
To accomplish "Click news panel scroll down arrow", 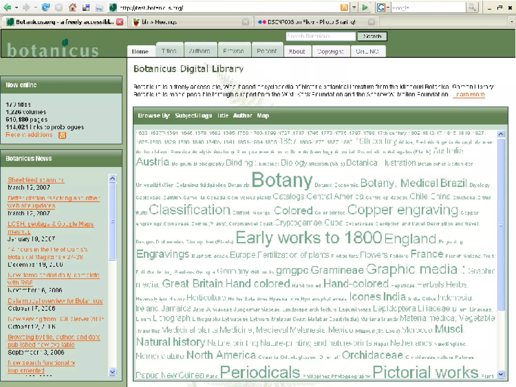I will [112, 372].
